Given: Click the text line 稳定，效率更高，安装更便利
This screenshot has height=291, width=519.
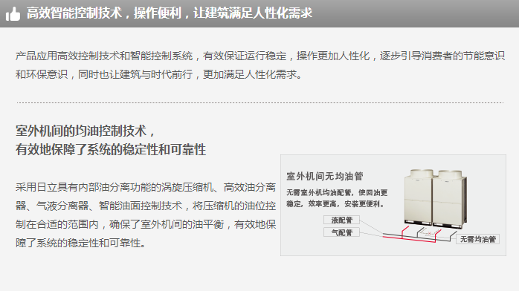Looking at the screenshot, I should 335,204.
